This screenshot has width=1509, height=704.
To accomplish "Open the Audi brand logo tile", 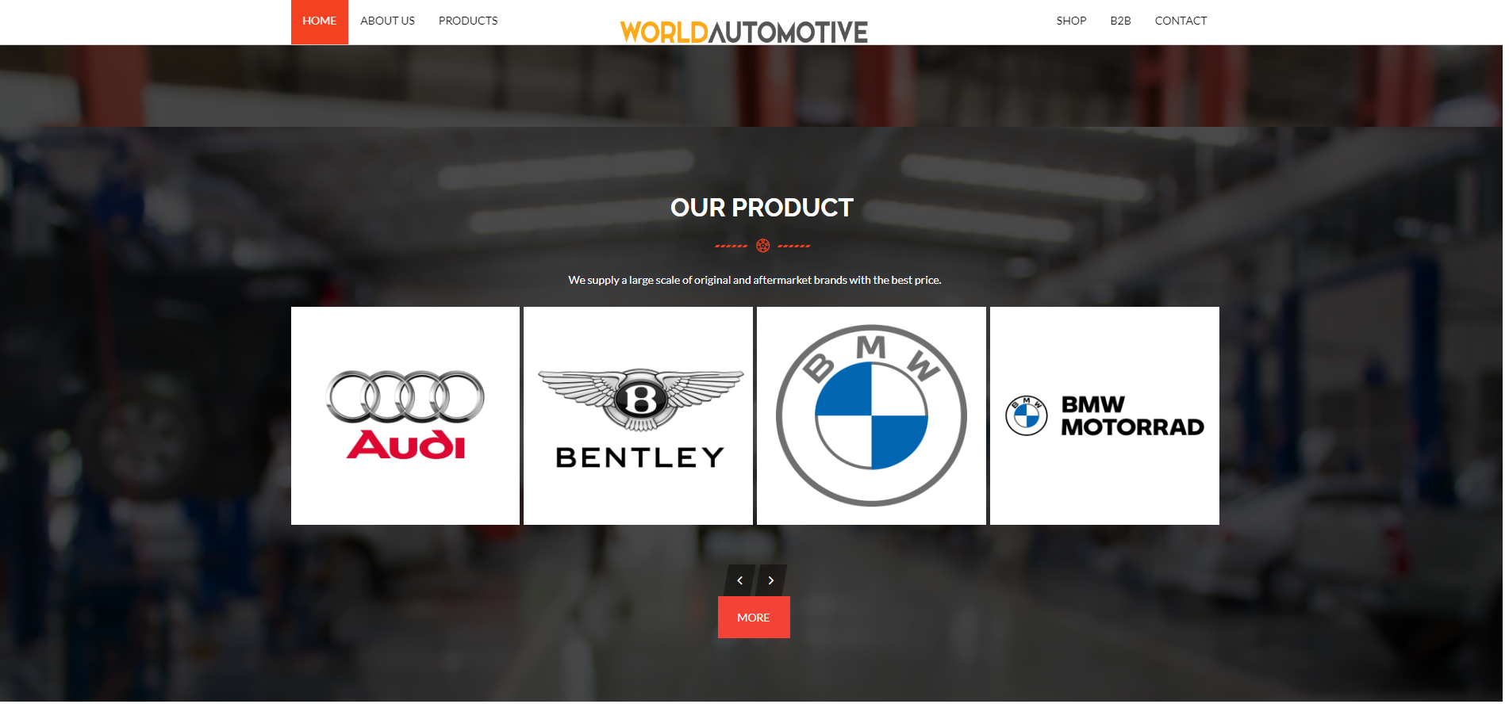I will click(x=405, y=415).
